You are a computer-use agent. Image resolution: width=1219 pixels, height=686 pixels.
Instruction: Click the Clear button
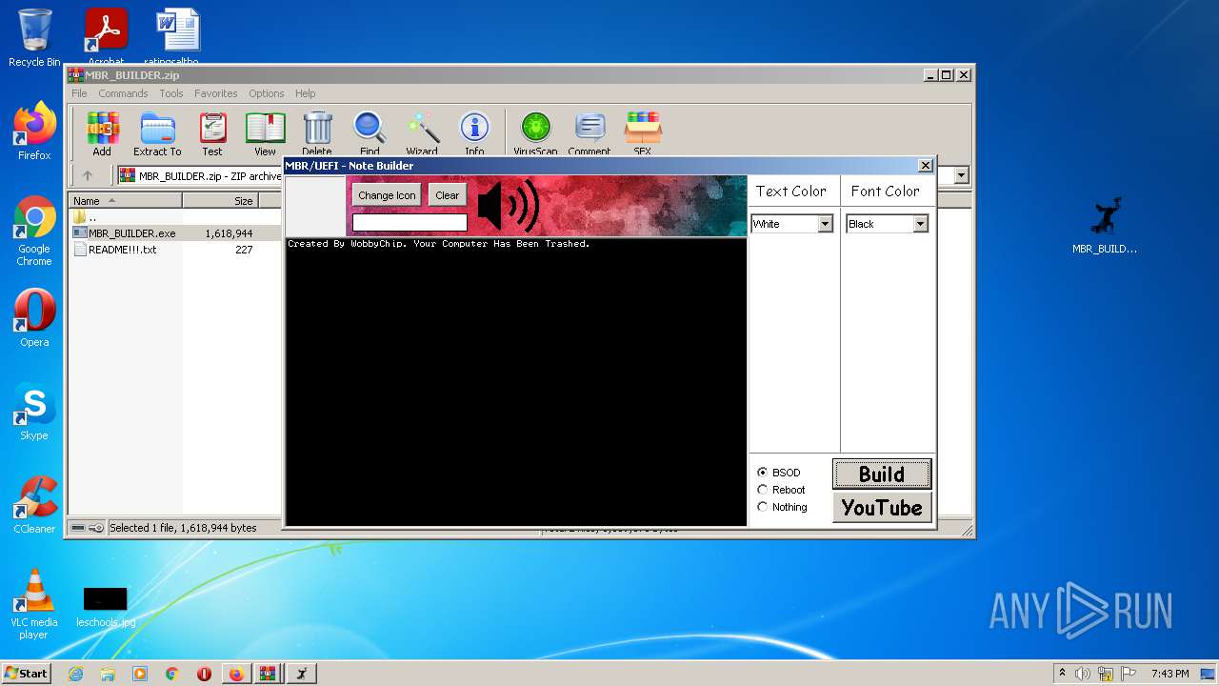(448, 195)
